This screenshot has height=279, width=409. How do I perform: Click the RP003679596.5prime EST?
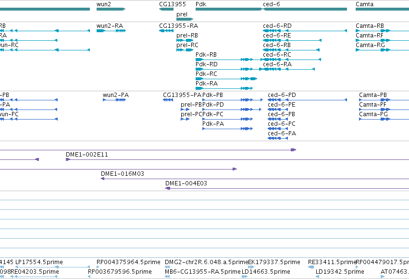point(89,277)
